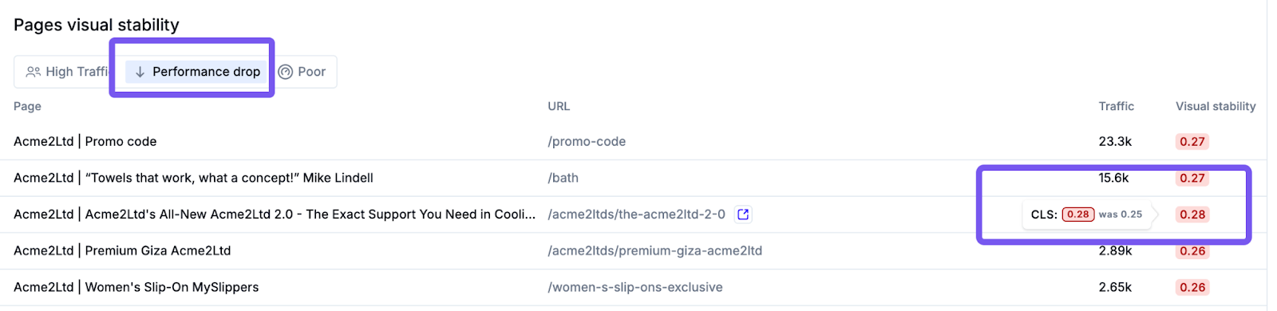Click Women's Slip-On MySlippers page title
The image size is (1277, 311).
point(136,287)
